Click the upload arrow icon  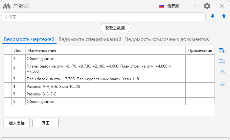tap(223, 16)
